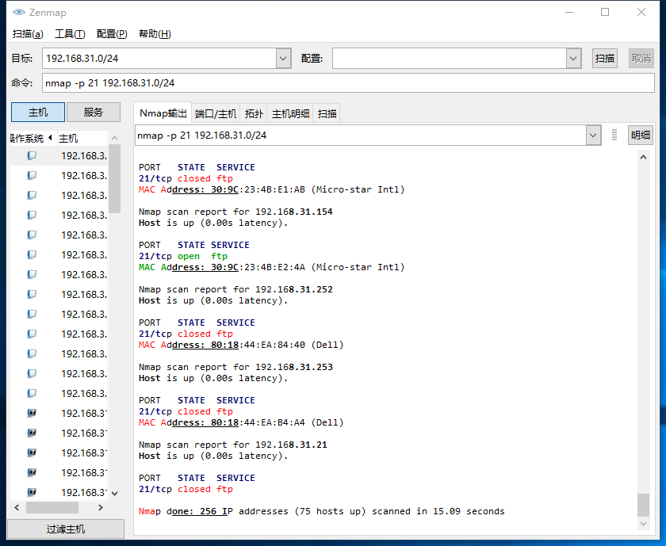This screenshot has width=666, height=546.
Task: Close the Zenmap window
Action: point(641,13)
